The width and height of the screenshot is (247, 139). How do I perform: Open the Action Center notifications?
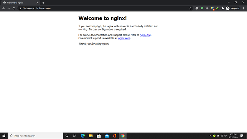click(x=242, y=136)
